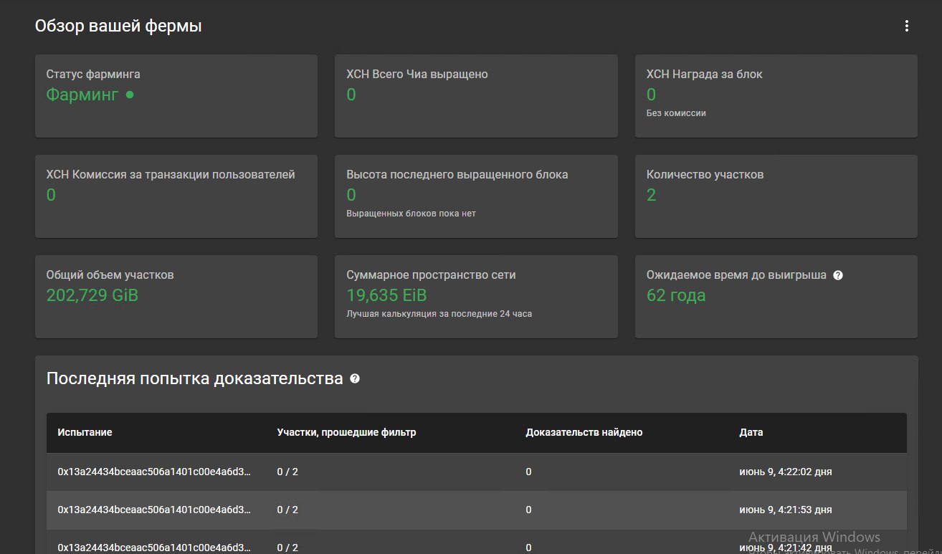This screenshot has height=554, width=942.
Task: Open the farm overview three-dot menu
Action: coord(907,27)
